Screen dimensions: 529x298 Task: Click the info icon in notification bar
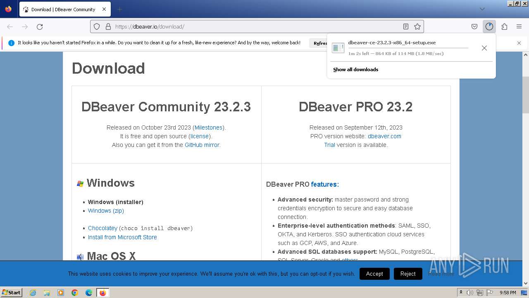point(11,43)
